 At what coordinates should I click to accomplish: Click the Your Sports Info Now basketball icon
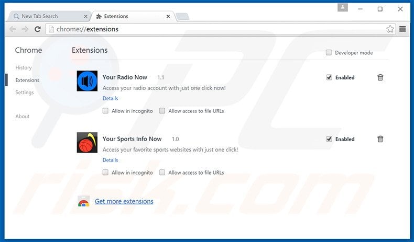point(87,143)
